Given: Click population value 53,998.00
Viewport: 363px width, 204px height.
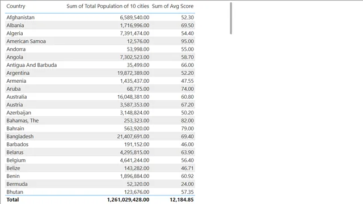Looking at the screenshot, I should pyautogui.click(x=138, y=49).
